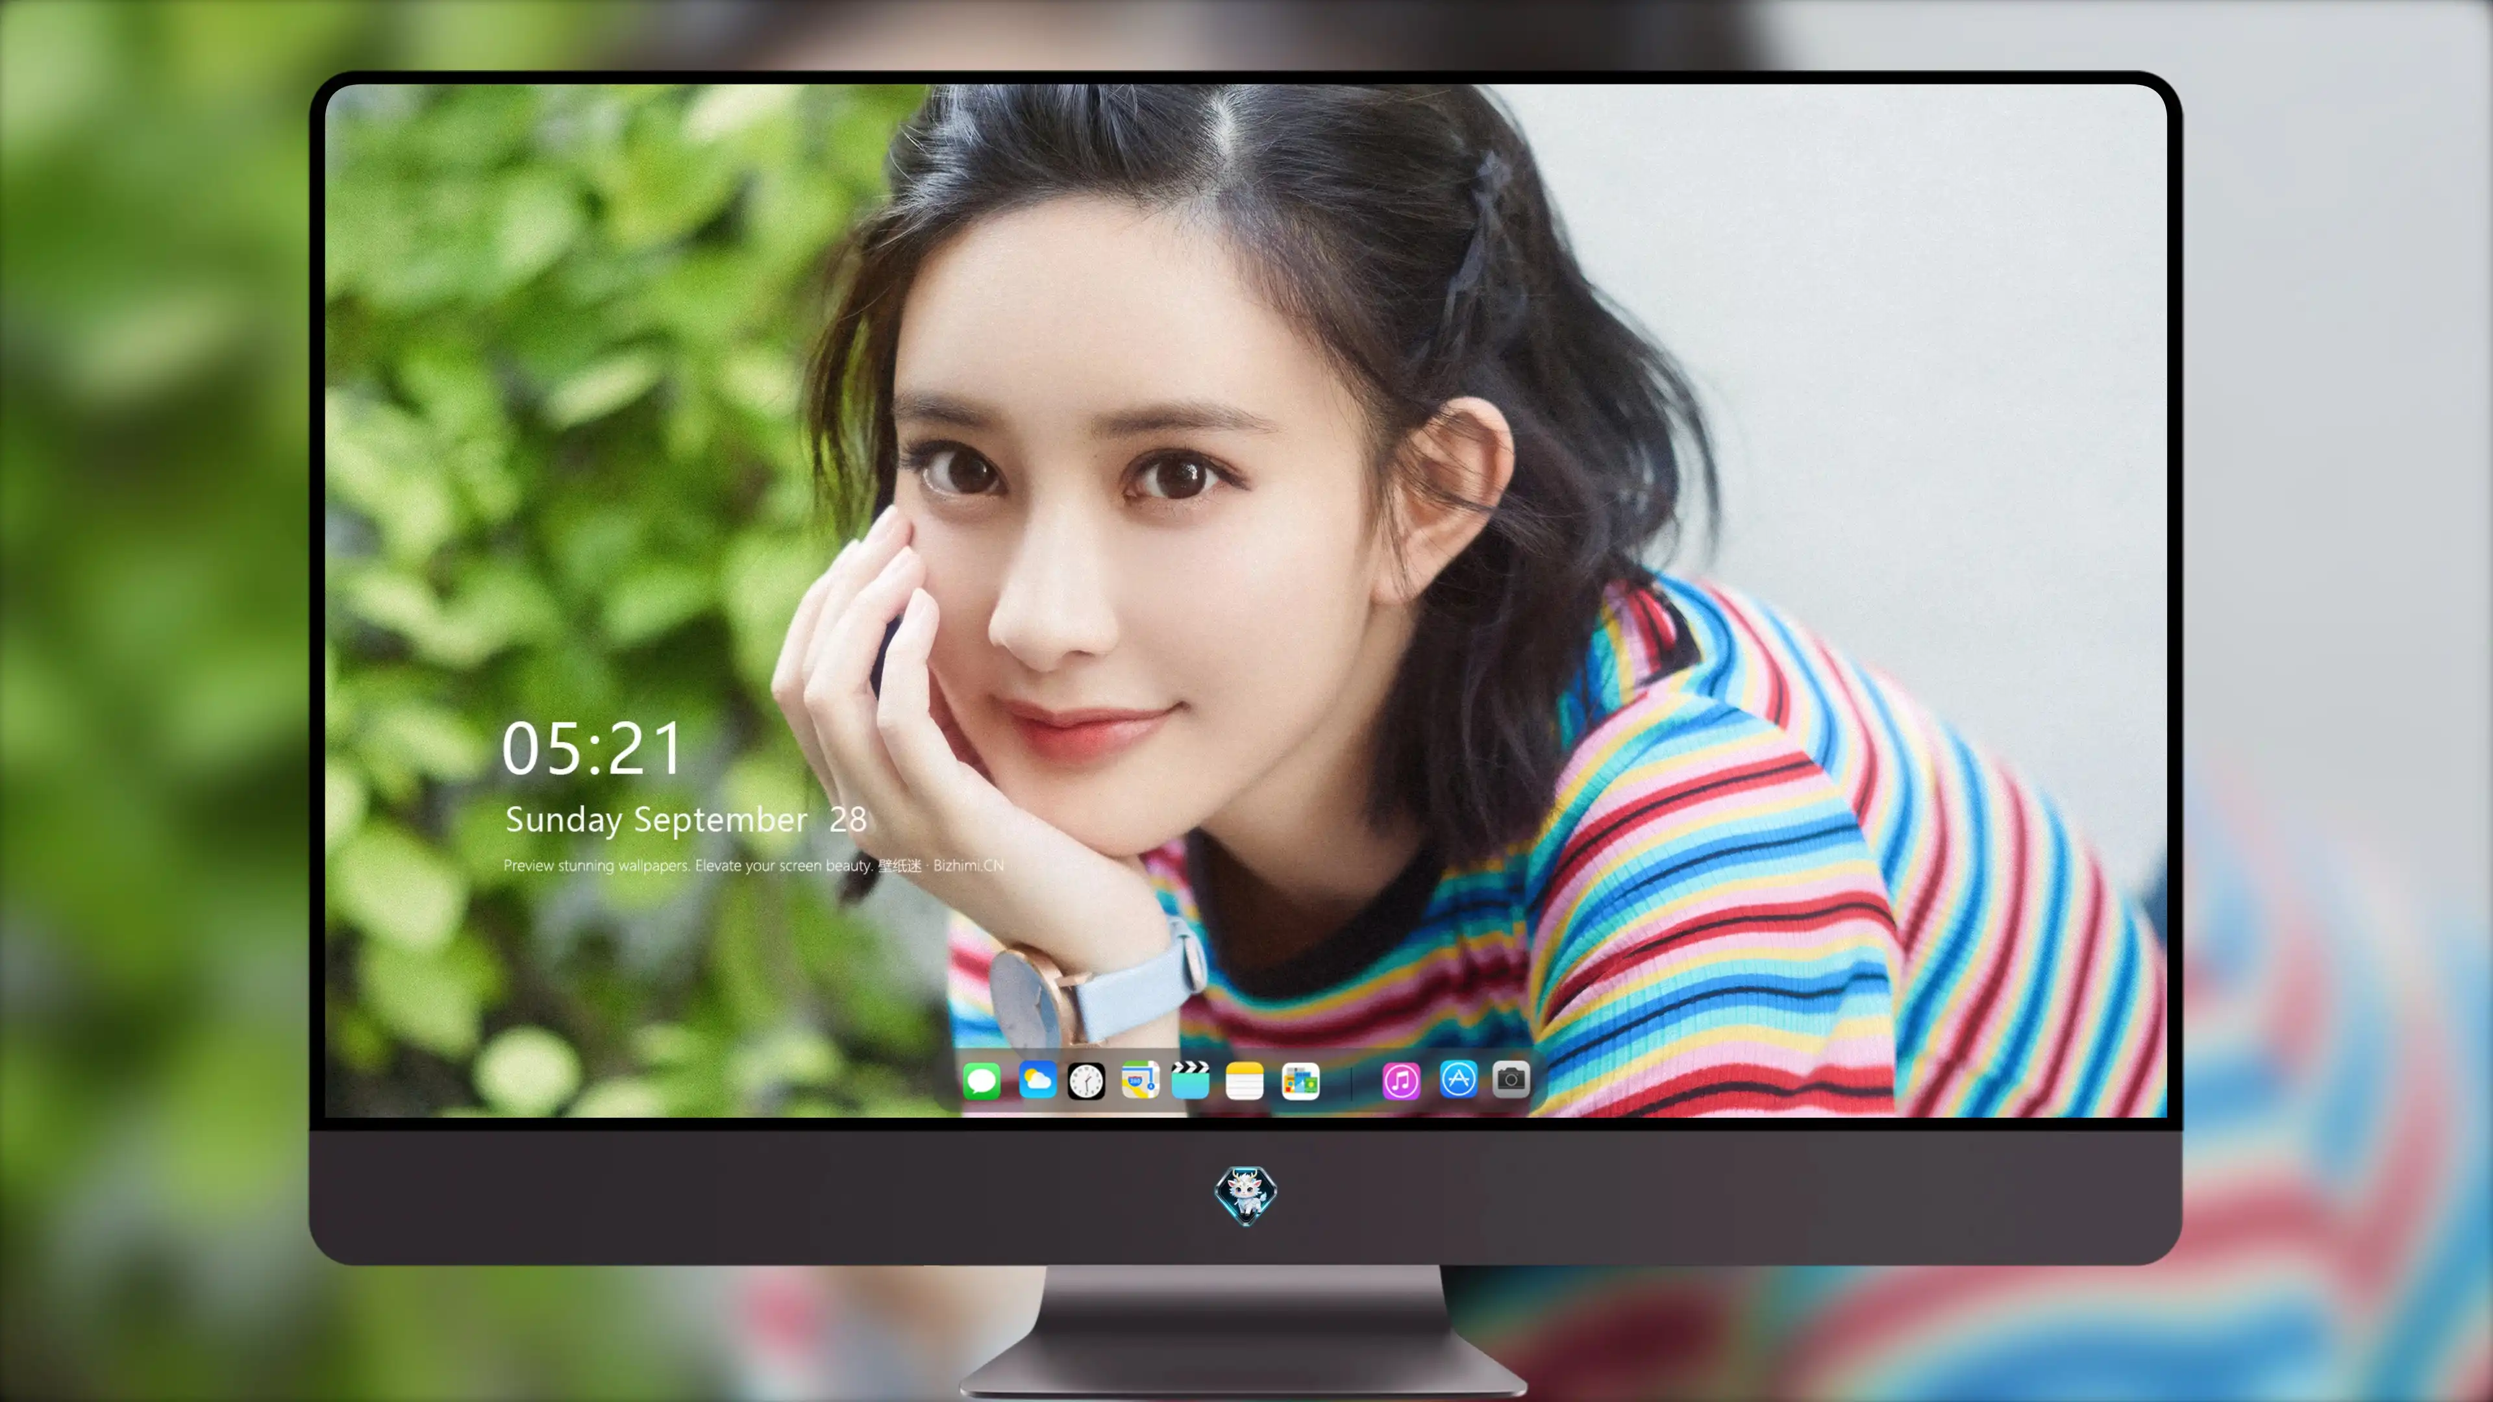Open the App Store from the dock
2493x1402 pixels.
coord(1457,1079)
